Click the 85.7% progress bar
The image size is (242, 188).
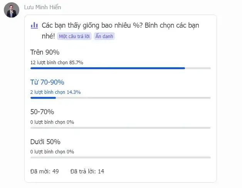(x=121, y=68)
